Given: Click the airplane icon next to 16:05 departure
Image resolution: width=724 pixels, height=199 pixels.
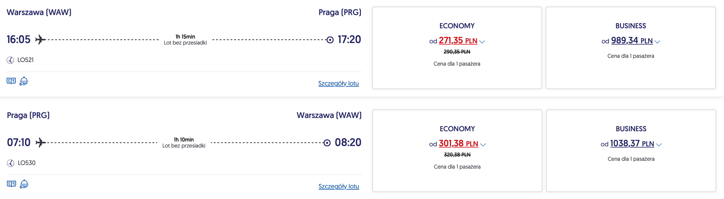Looking at the screenshot, I should coord(40,39).
